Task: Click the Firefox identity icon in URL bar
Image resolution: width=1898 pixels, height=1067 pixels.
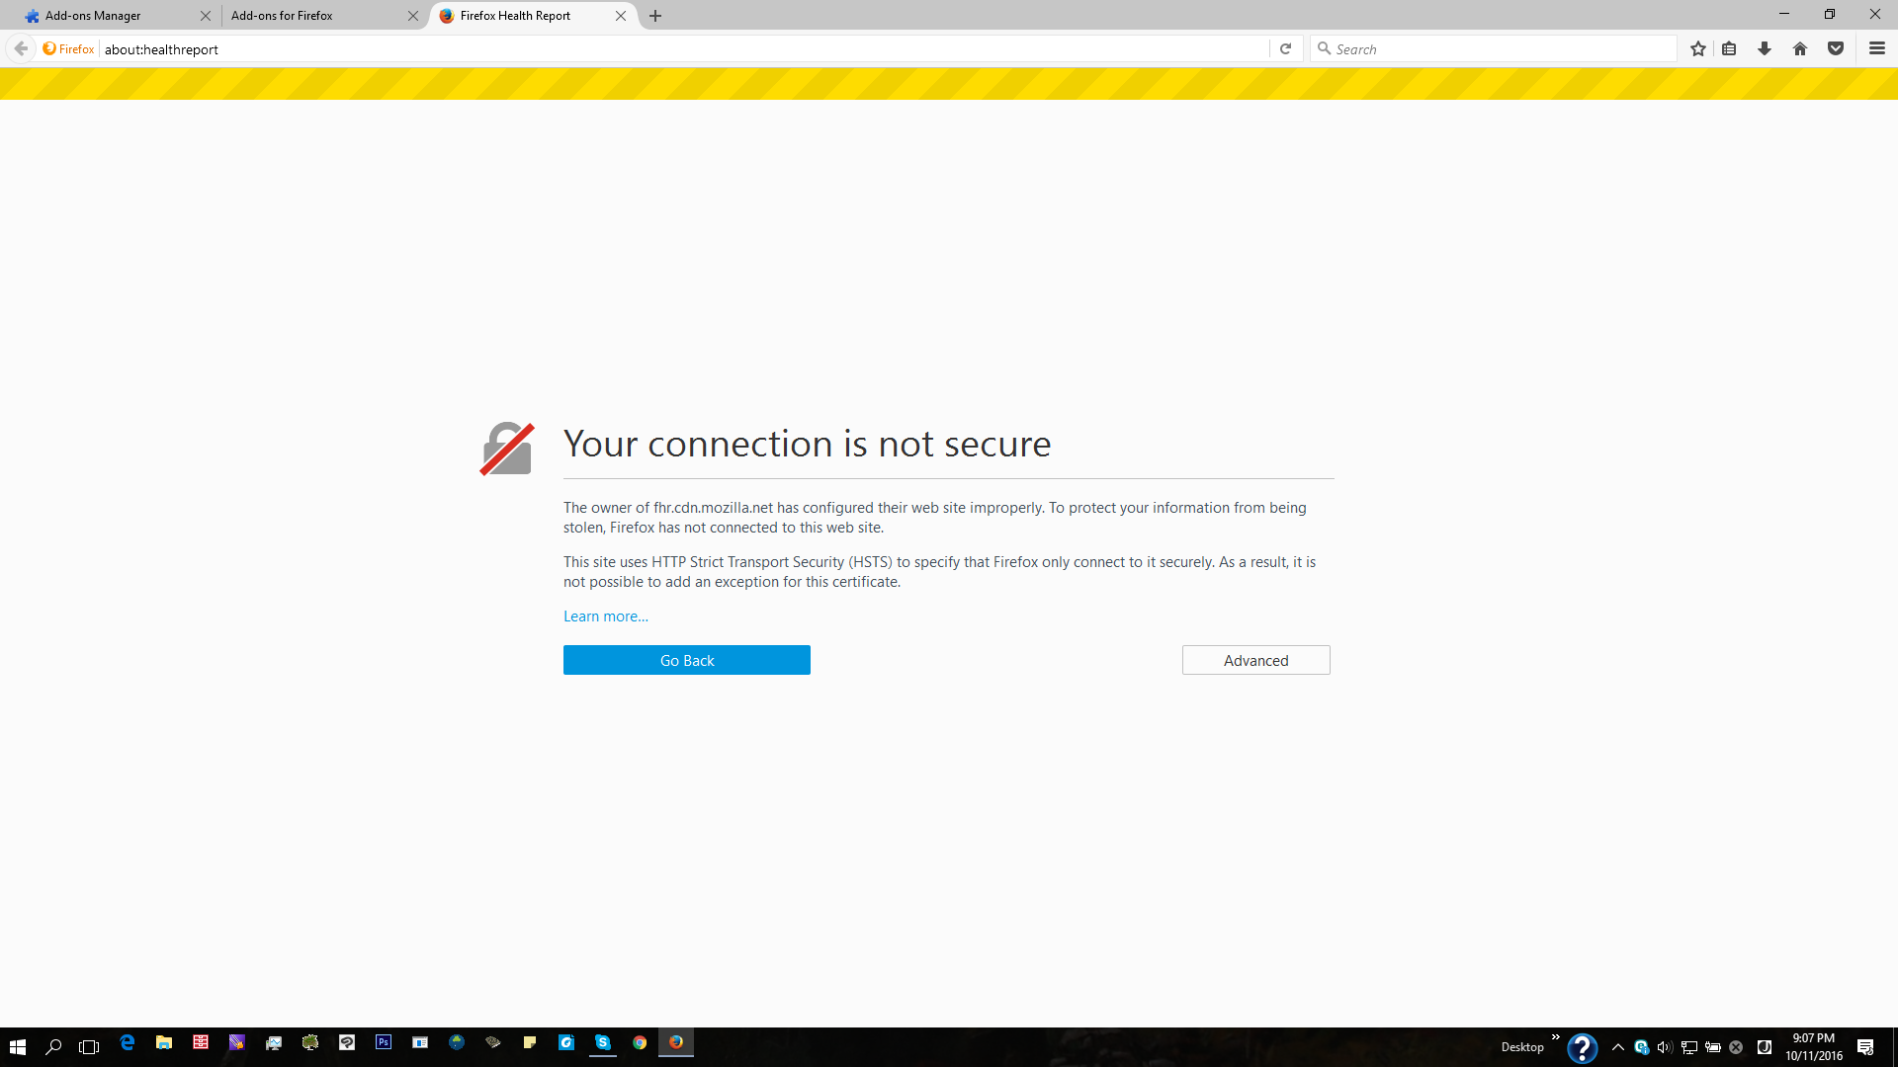Action: click(68, 48)
